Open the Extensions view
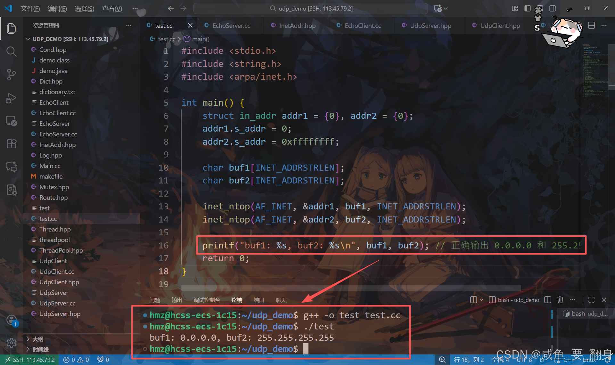615x365 pixels. tap(11, 144)
